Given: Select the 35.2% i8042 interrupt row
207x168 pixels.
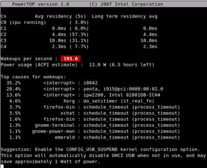Looking at the screenshot, I should 52,83.
